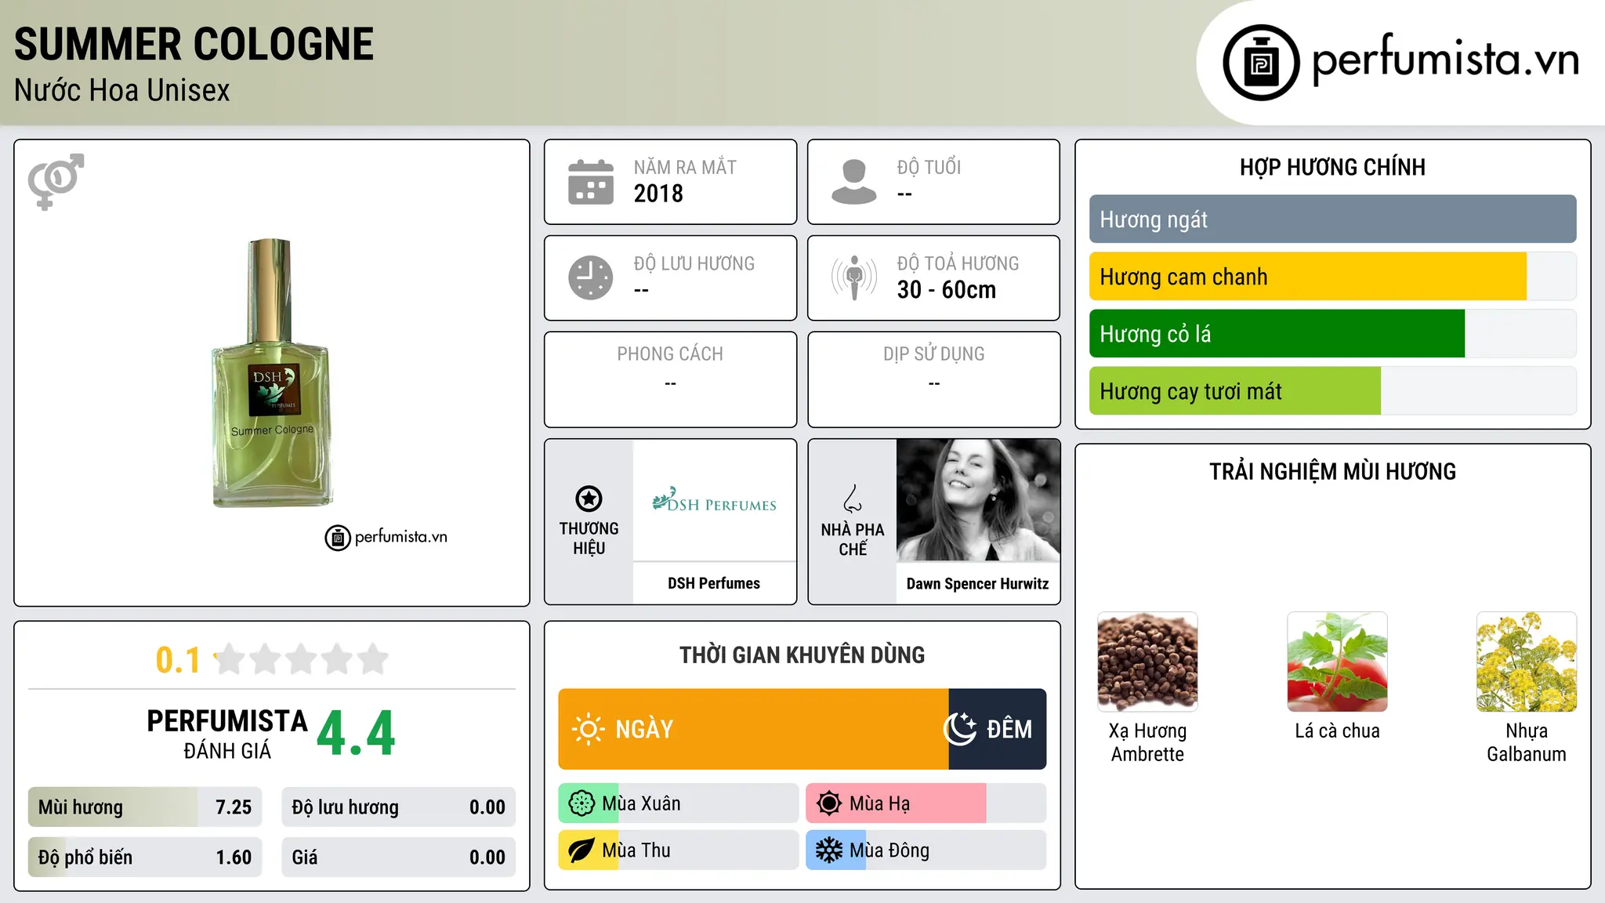Select the Nhựa Galbanum note image

1527,662
